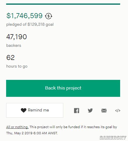
Task: Click the Back this project button
Action: 63,88
